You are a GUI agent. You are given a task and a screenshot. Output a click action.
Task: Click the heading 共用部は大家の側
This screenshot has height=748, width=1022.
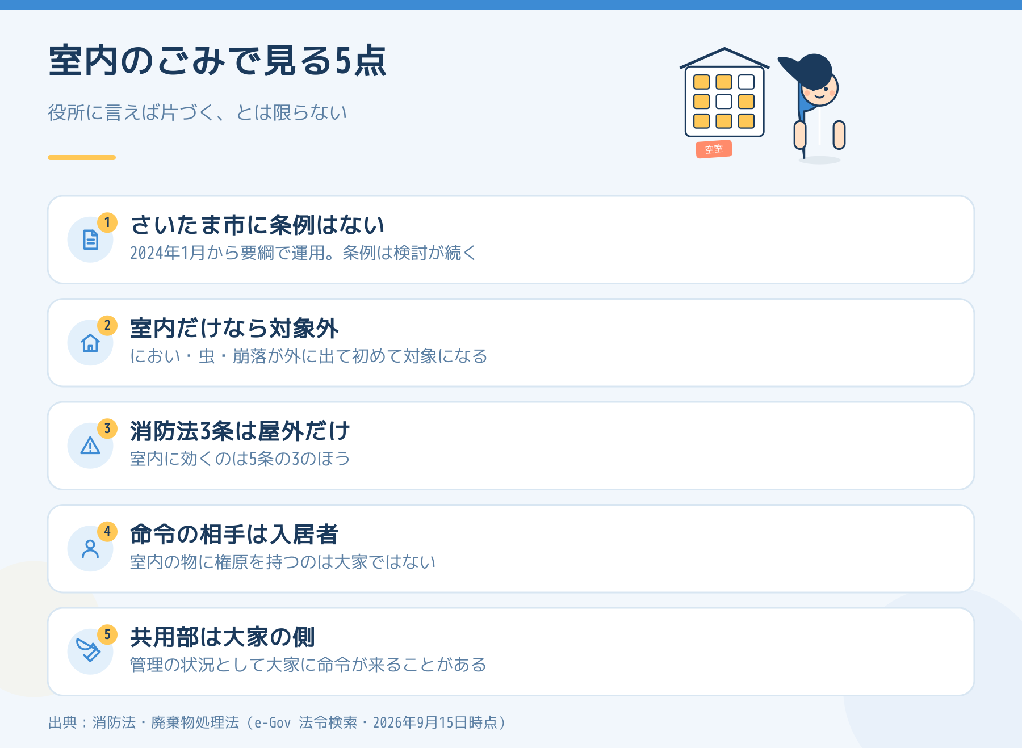223,637
